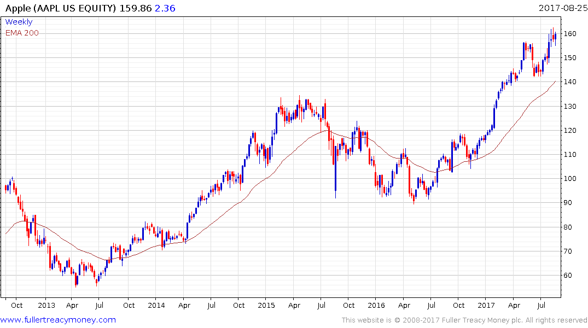This screenshot has width=588, height=328.
Task: Click the 2014 year axis label
Action: (156, 305)
